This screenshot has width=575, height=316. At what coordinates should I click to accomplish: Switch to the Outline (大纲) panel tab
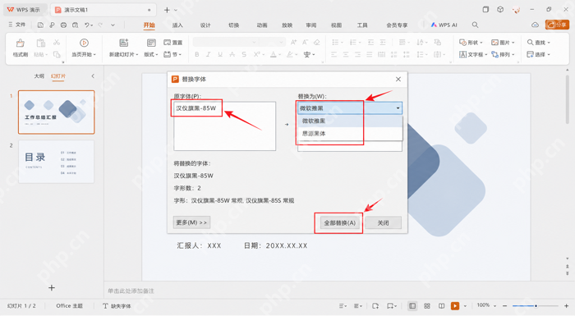point(39,76)
